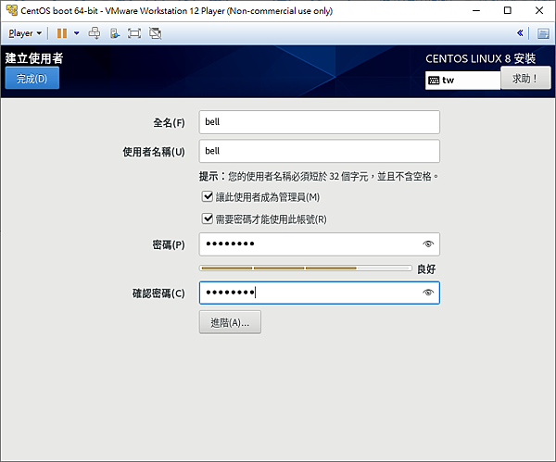Toggle the require password checkbox
556x462 pixels.
(208, 219)
